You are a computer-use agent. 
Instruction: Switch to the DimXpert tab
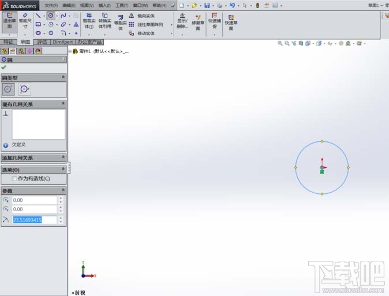point(63,42)
